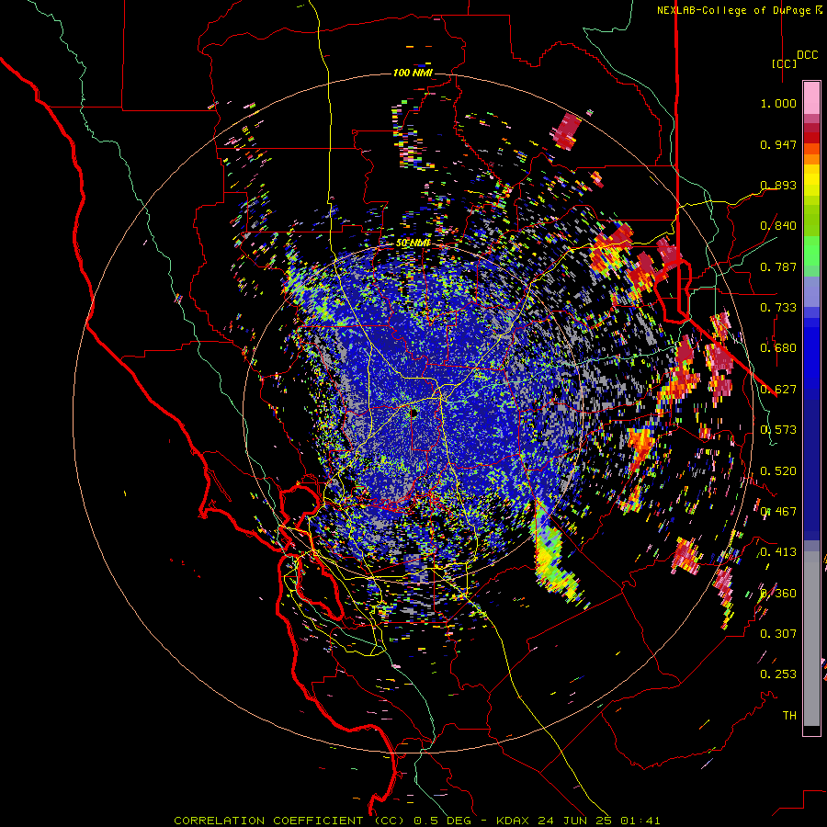This screenshot has width=827, height=827.
Task: Select the 0.893 scale value
Action: [778, 185]
